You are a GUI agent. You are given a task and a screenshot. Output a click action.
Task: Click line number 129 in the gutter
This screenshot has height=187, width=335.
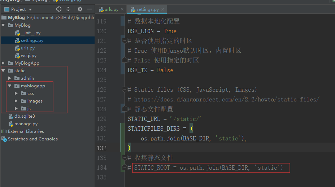pyautogui.click(x=102, y=119)
